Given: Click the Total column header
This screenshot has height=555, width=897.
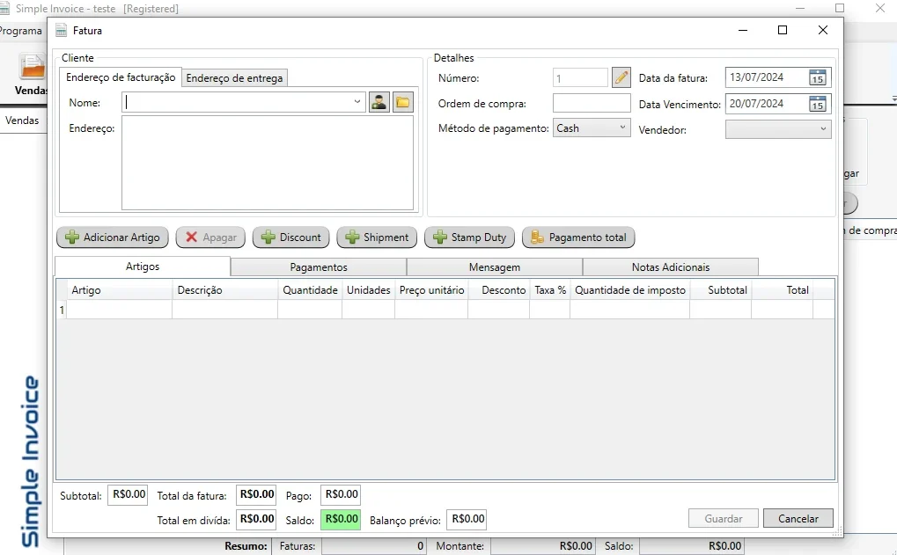Looking at the screenshot, I should (x=782, y=289).
